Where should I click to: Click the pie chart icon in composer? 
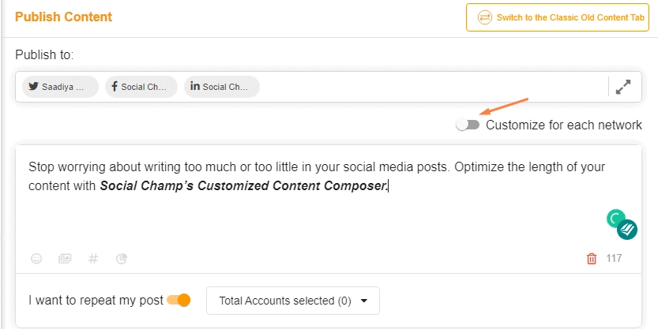pyautogui.click(x=122, y=258)
